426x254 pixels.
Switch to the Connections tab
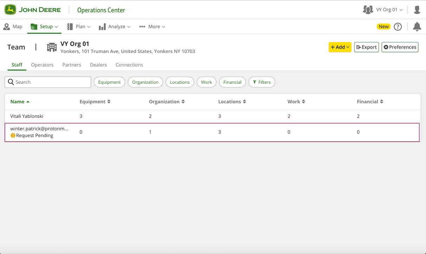pos(129,65)
